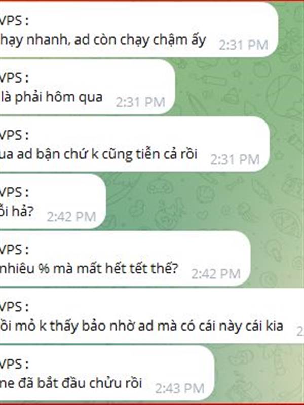Click the message 'hạy nhanh, ad còn chạy chậm ấy'

103,40
